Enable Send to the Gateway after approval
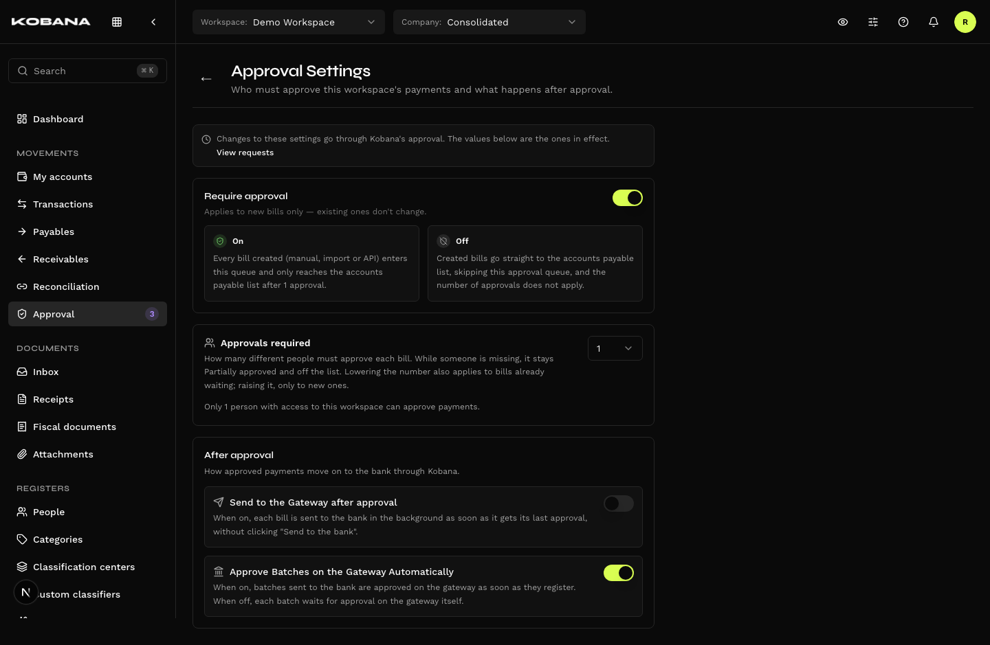Image resolution: width=990 pixels, height=645 pixels. click(x=619, y=503)
